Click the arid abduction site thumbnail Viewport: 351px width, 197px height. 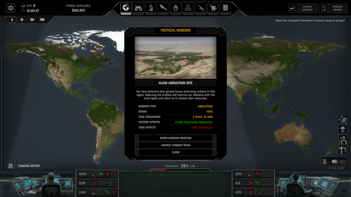(x=175, y=58)
